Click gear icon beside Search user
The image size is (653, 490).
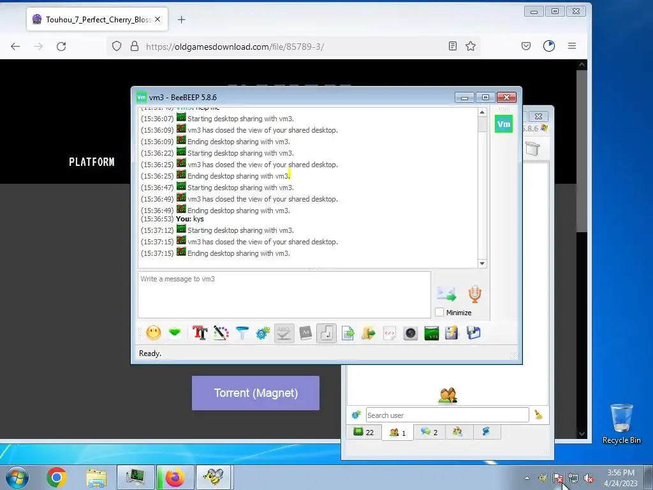[356, 415]
